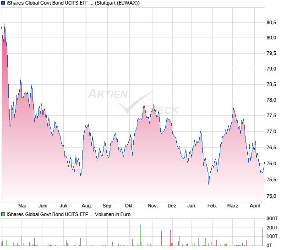The height and width of the screenshot is (250, 284).
Task: Click the Okt. month label
Action: tap(129, 206)
